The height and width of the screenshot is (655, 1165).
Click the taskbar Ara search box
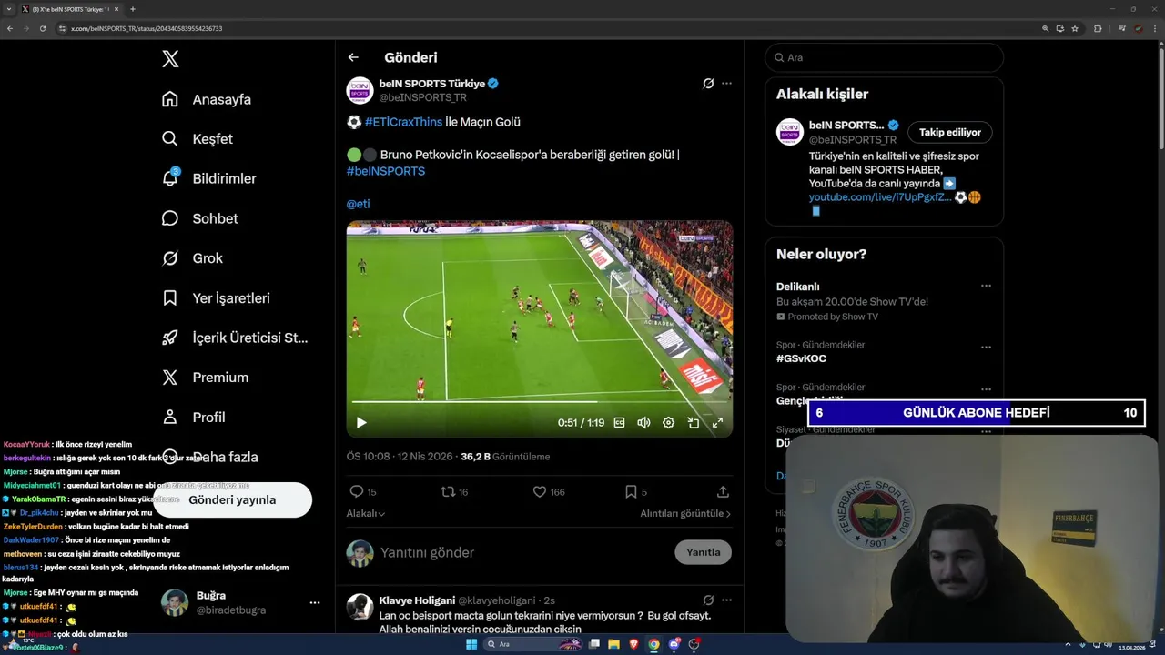click(534, 644)
